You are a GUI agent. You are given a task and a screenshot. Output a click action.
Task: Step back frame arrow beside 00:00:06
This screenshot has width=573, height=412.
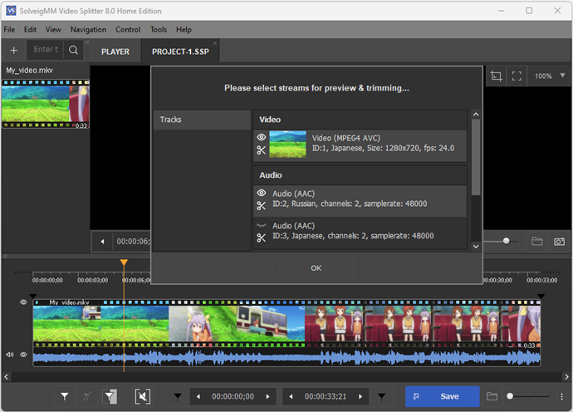pos(102,242)
